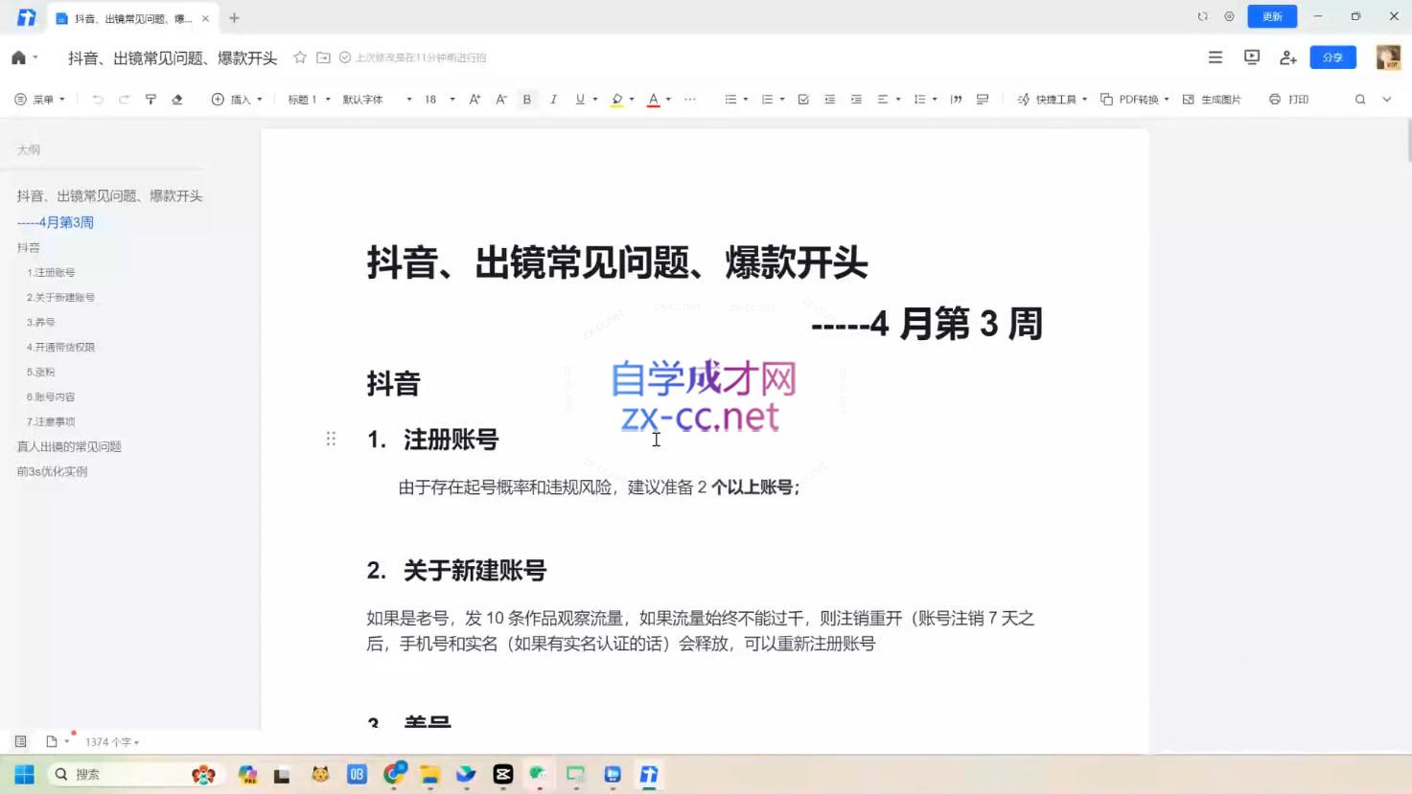Open the 插入 insert menu
The image size is (1412, 794).
pos(236,100)
